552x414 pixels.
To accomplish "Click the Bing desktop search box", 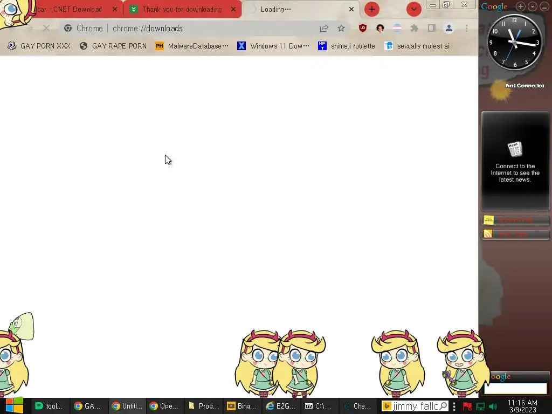I will 415,406.
